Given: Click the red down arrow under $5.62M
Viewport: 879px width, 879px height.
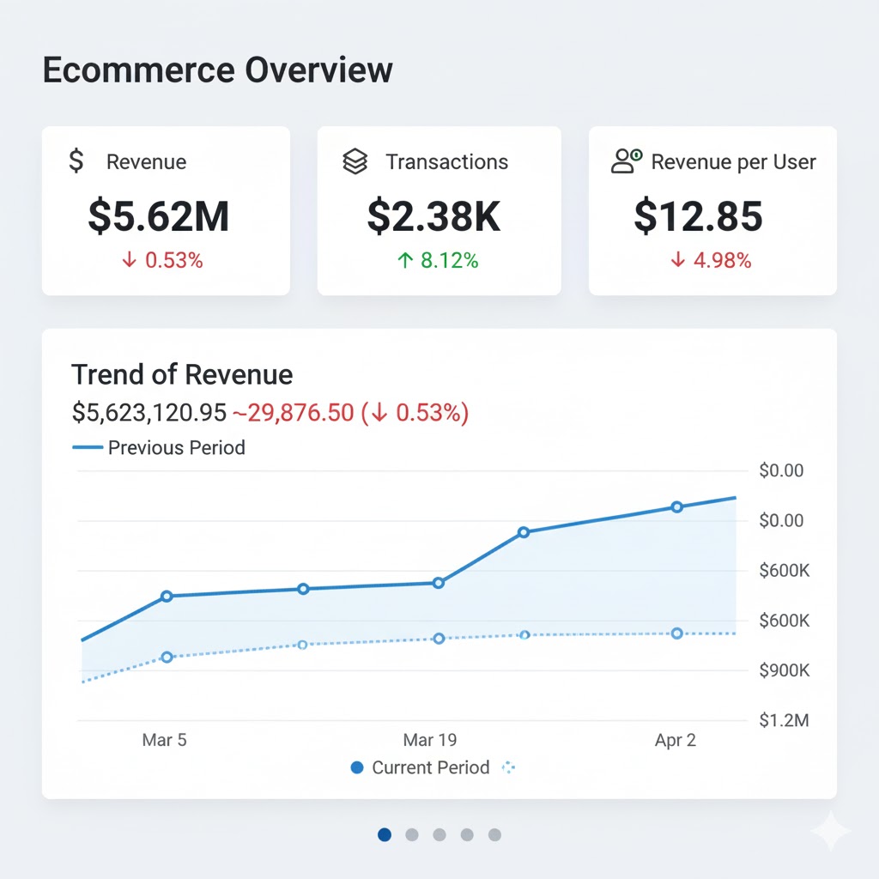Looking at the screenshot, I should [x=130, y=261].
